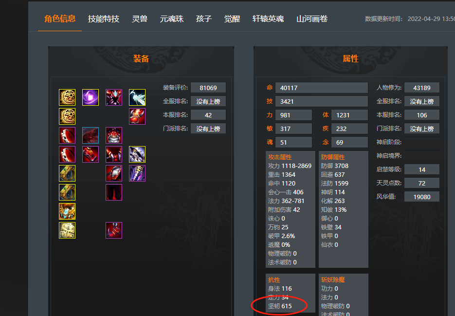Click the purple scepter equipment icon
This screenshot has width=455, height=316.
[137, 173]
